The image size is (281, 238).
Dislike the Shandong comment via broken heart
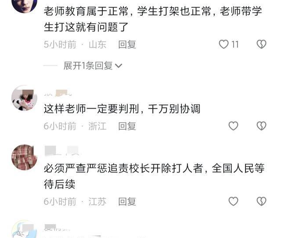point(262,44)
